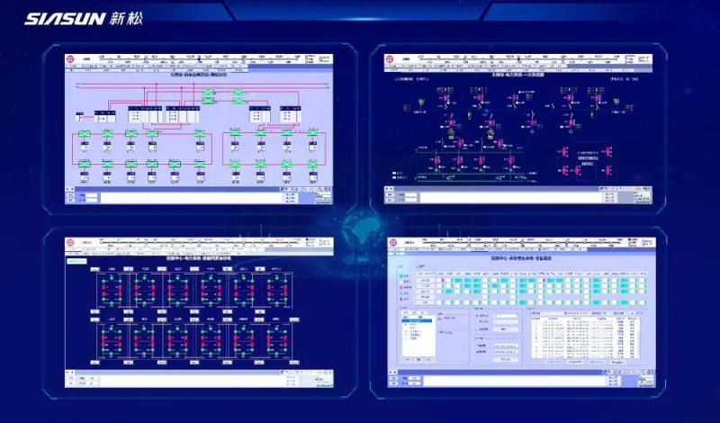Switch to the first tab under the station line in the topology window
Viewport: 720px width, 423px height.
74,66
